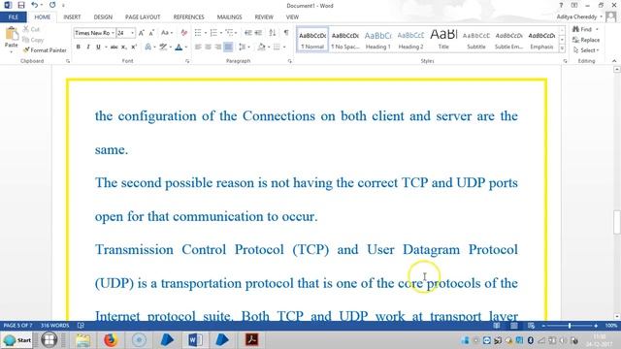The image size is (621, 349).
Task: Center the text
Action: click(x=208, y=47)
